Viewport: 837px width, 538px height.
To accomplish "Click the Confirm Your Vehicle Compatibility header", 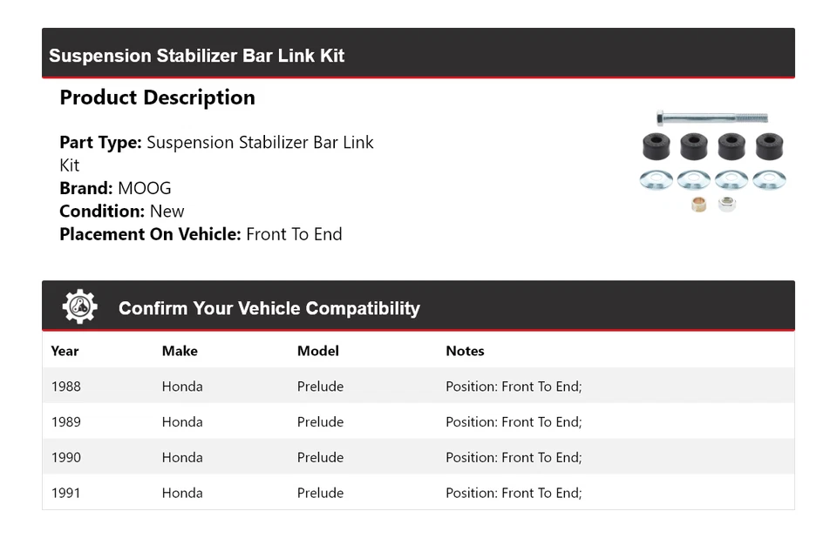I will coord(269,308).
